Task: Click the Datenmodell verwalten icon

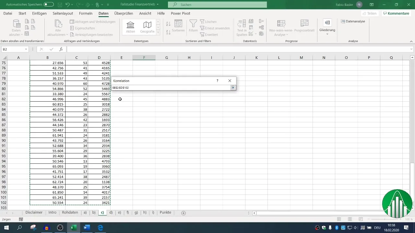Action: coord(261,34)
